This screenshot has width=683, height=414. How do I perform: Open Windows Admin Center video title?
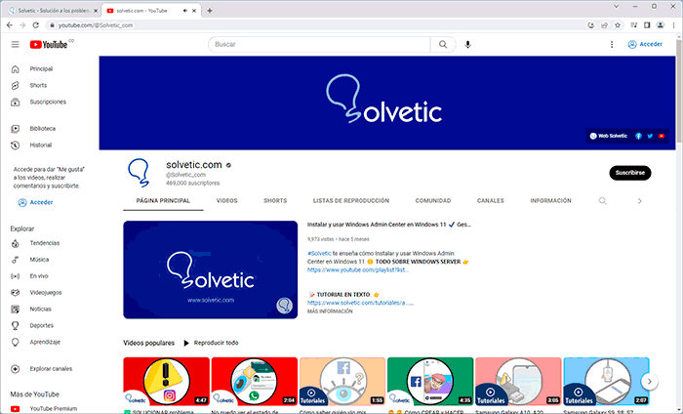coord(389,225)
